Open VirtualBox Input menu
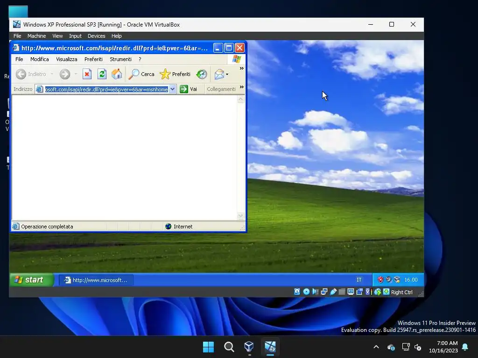This screenshot has width=478, height=358. tap(75, 36)
